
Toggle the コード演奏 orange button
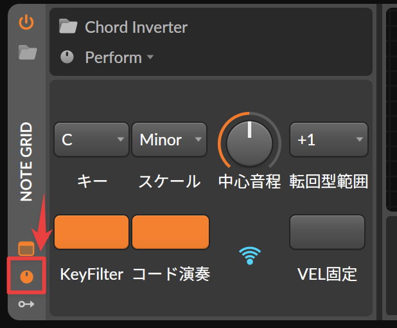170,232
